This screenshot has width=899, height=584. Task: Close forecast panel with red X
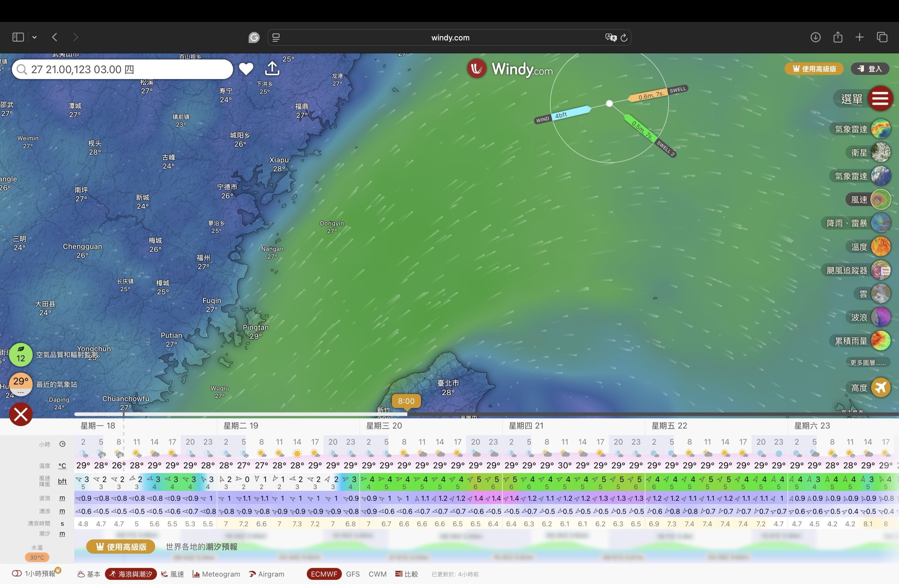[x=21, y=414]
